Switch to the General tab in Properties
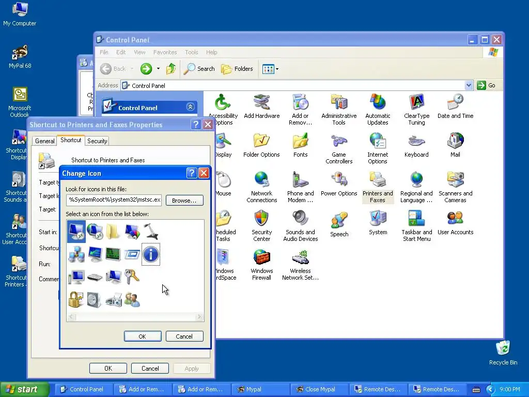Image resolution: width=529 pixels, height=397 pixels. point(44,141)
